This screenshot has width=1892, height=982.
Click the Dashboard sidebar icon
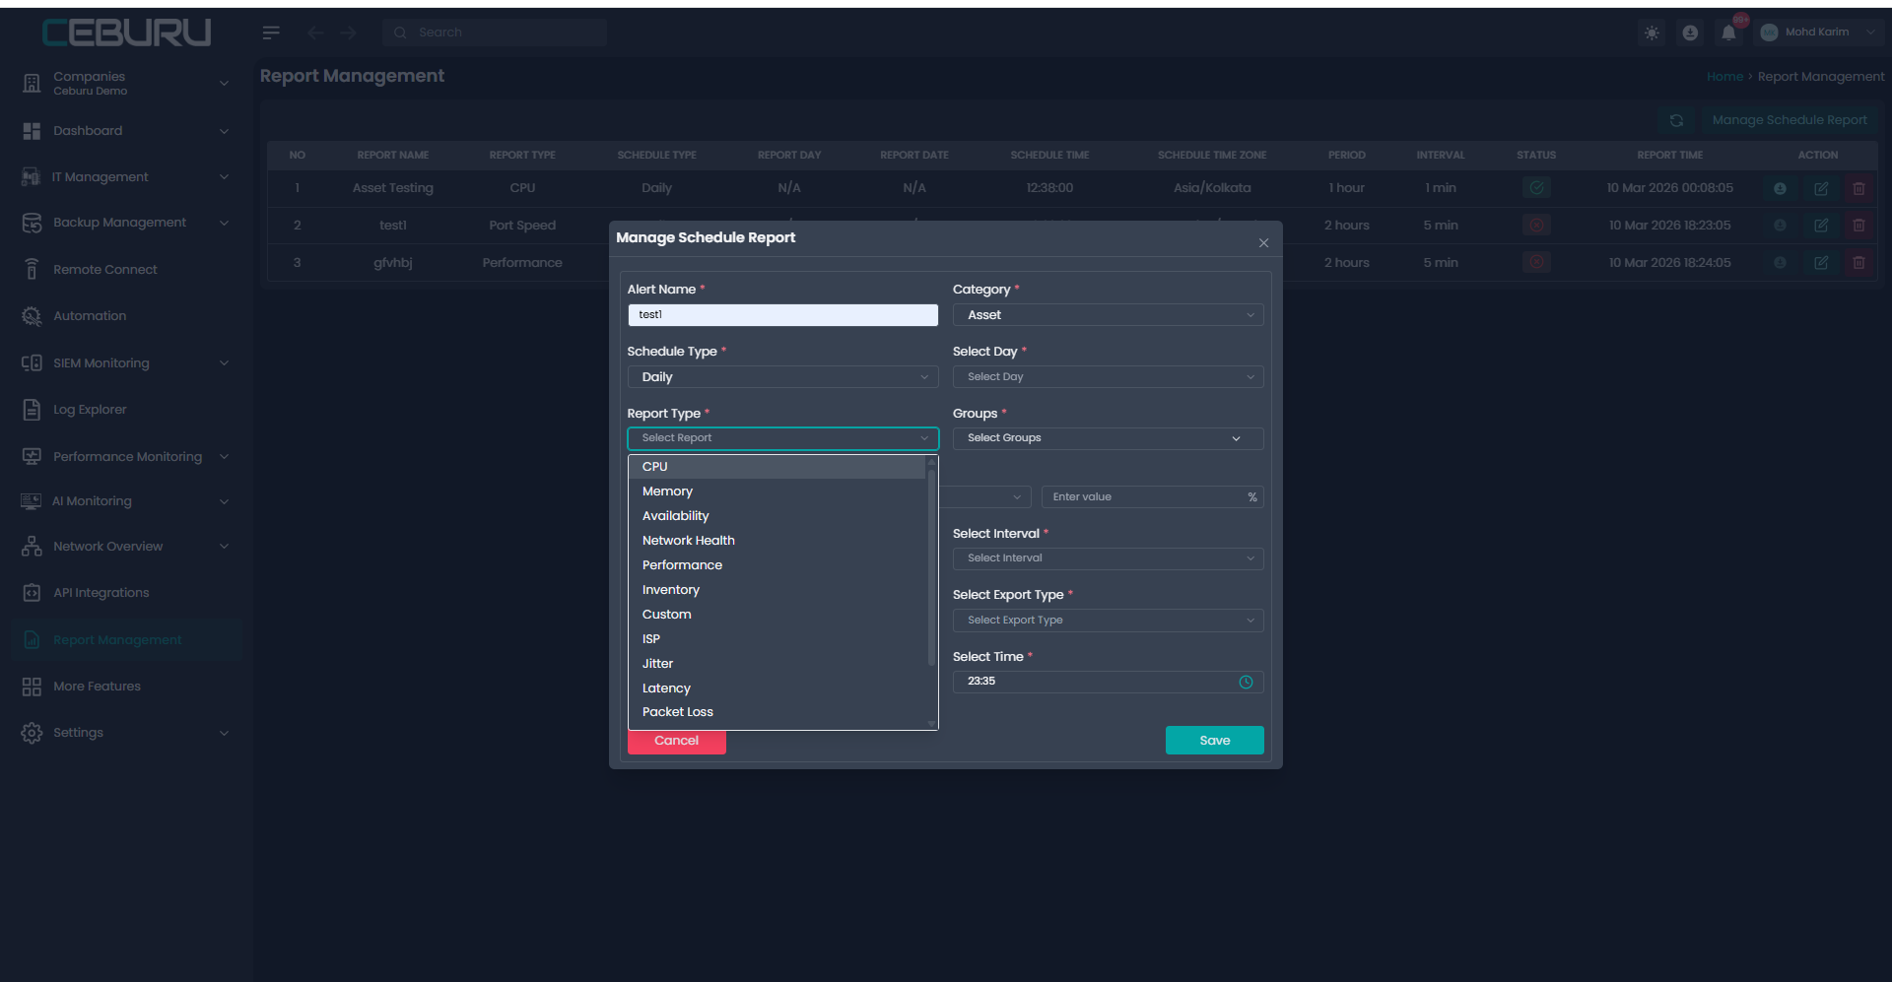32,131
